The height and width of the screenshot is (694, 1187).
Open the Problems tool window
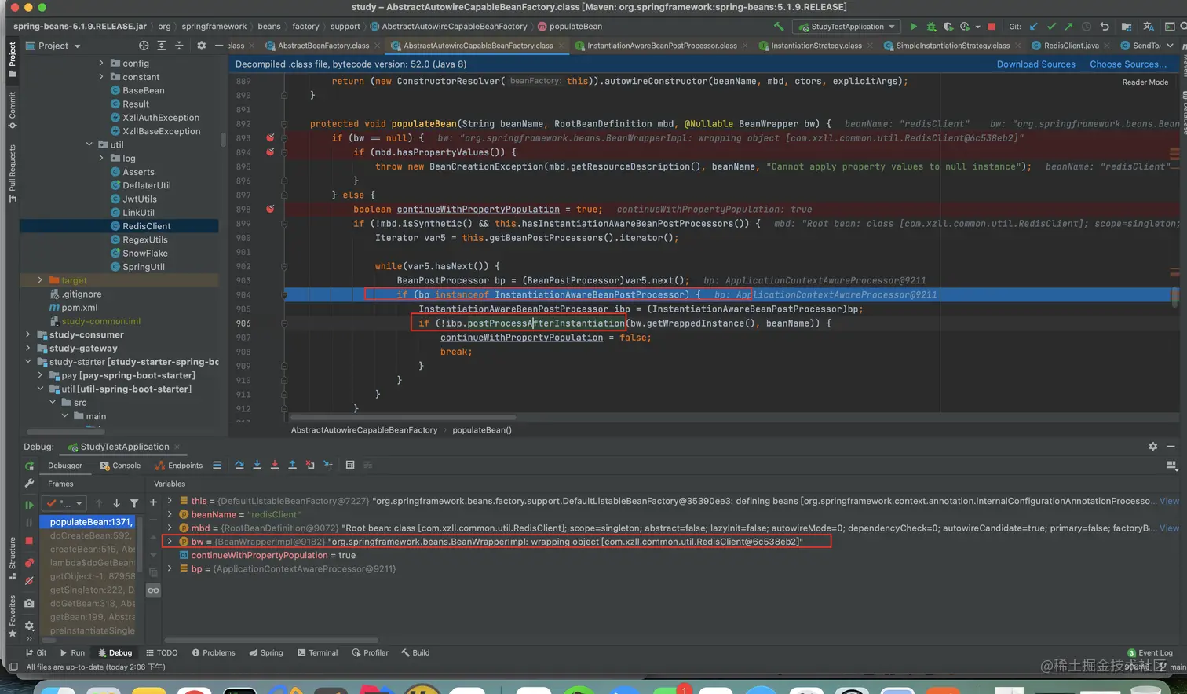(212, 652)
